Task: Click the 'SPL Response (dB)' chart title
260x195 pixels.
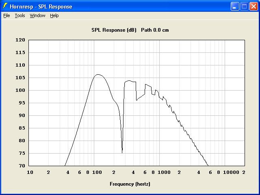Action: [114, 30]
